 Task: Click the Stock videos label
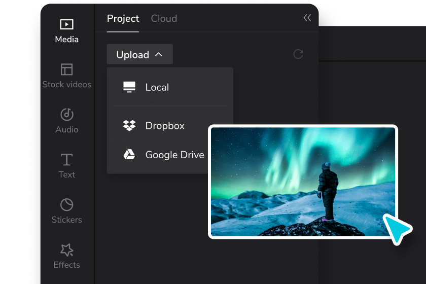66,85
